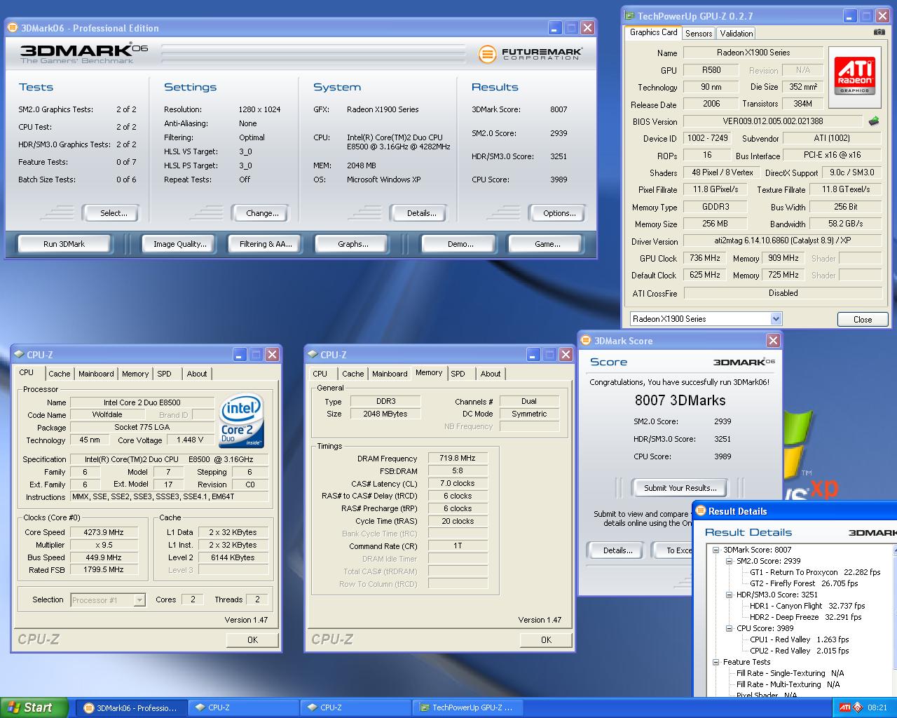Click the system tray clock 08:21
This screenshot has width=897, height=718.
click(877, 707)
